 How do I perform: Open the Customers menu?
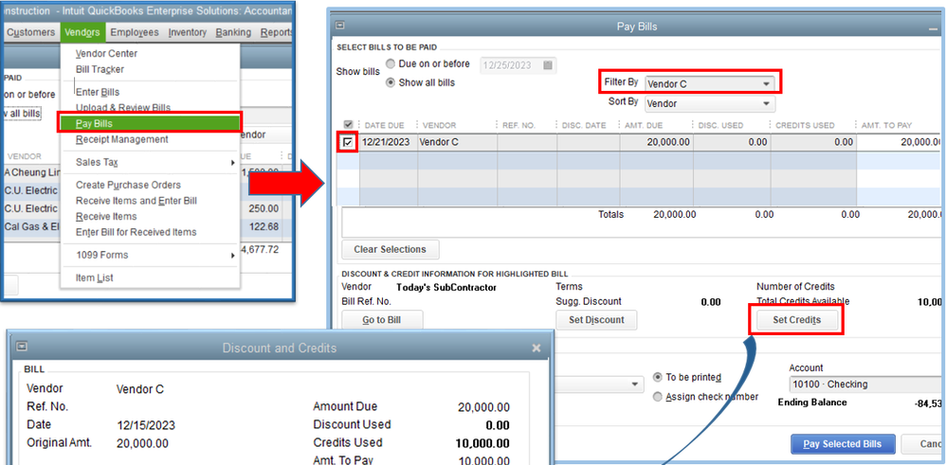click(30, 32)
